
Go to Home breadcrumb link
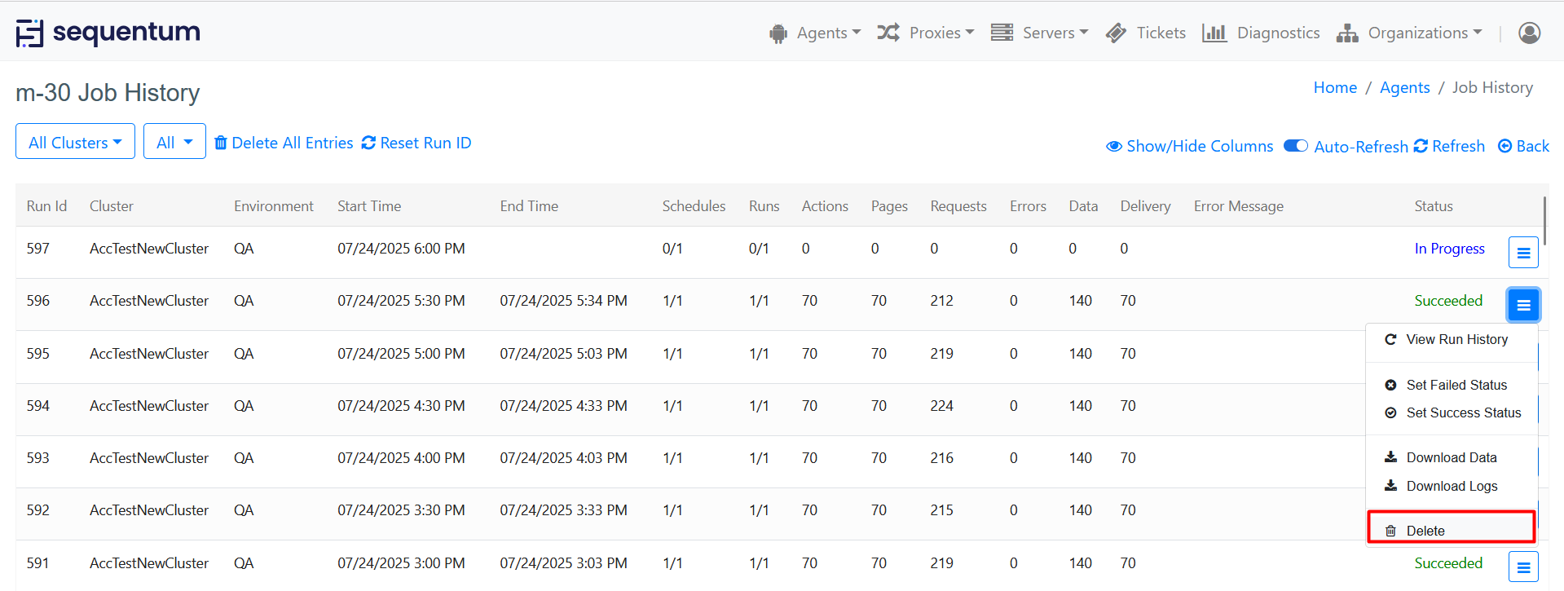click(x=1334, y=87)
